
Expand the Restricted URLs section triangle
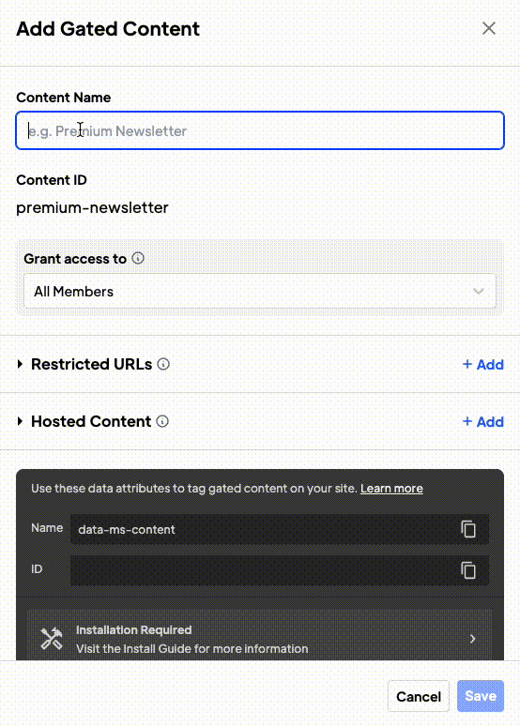(20, 364)
